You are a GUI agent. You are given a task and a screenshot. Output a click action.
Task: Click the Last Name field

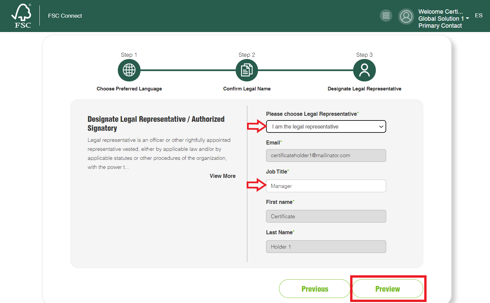[326, 247]
